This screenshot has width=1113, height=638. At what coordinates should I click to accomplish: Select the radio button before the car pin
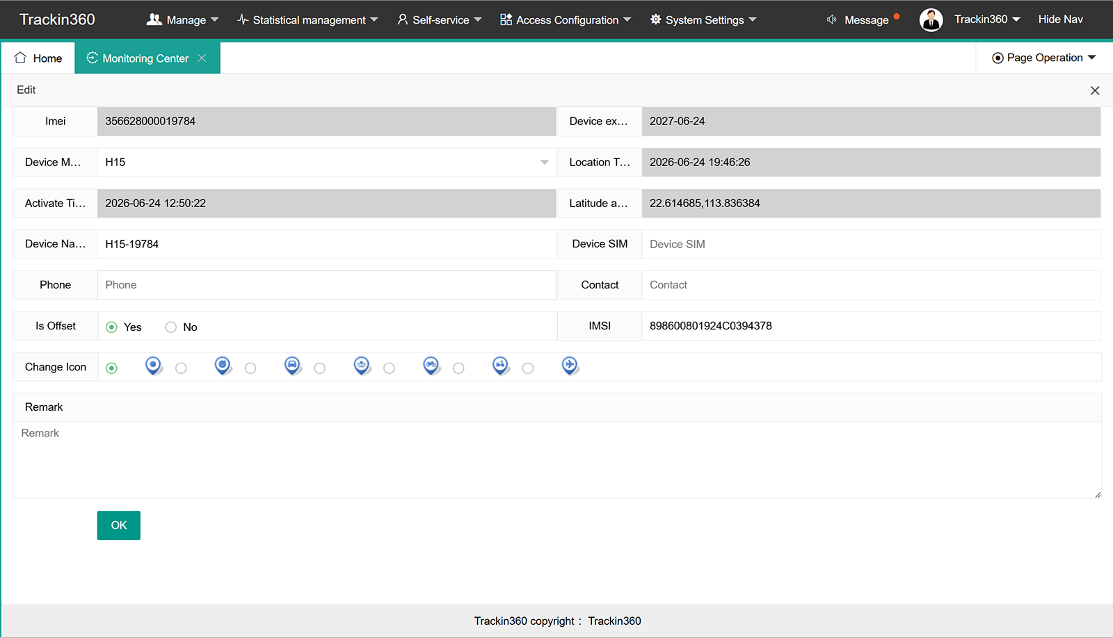[250, 368]
